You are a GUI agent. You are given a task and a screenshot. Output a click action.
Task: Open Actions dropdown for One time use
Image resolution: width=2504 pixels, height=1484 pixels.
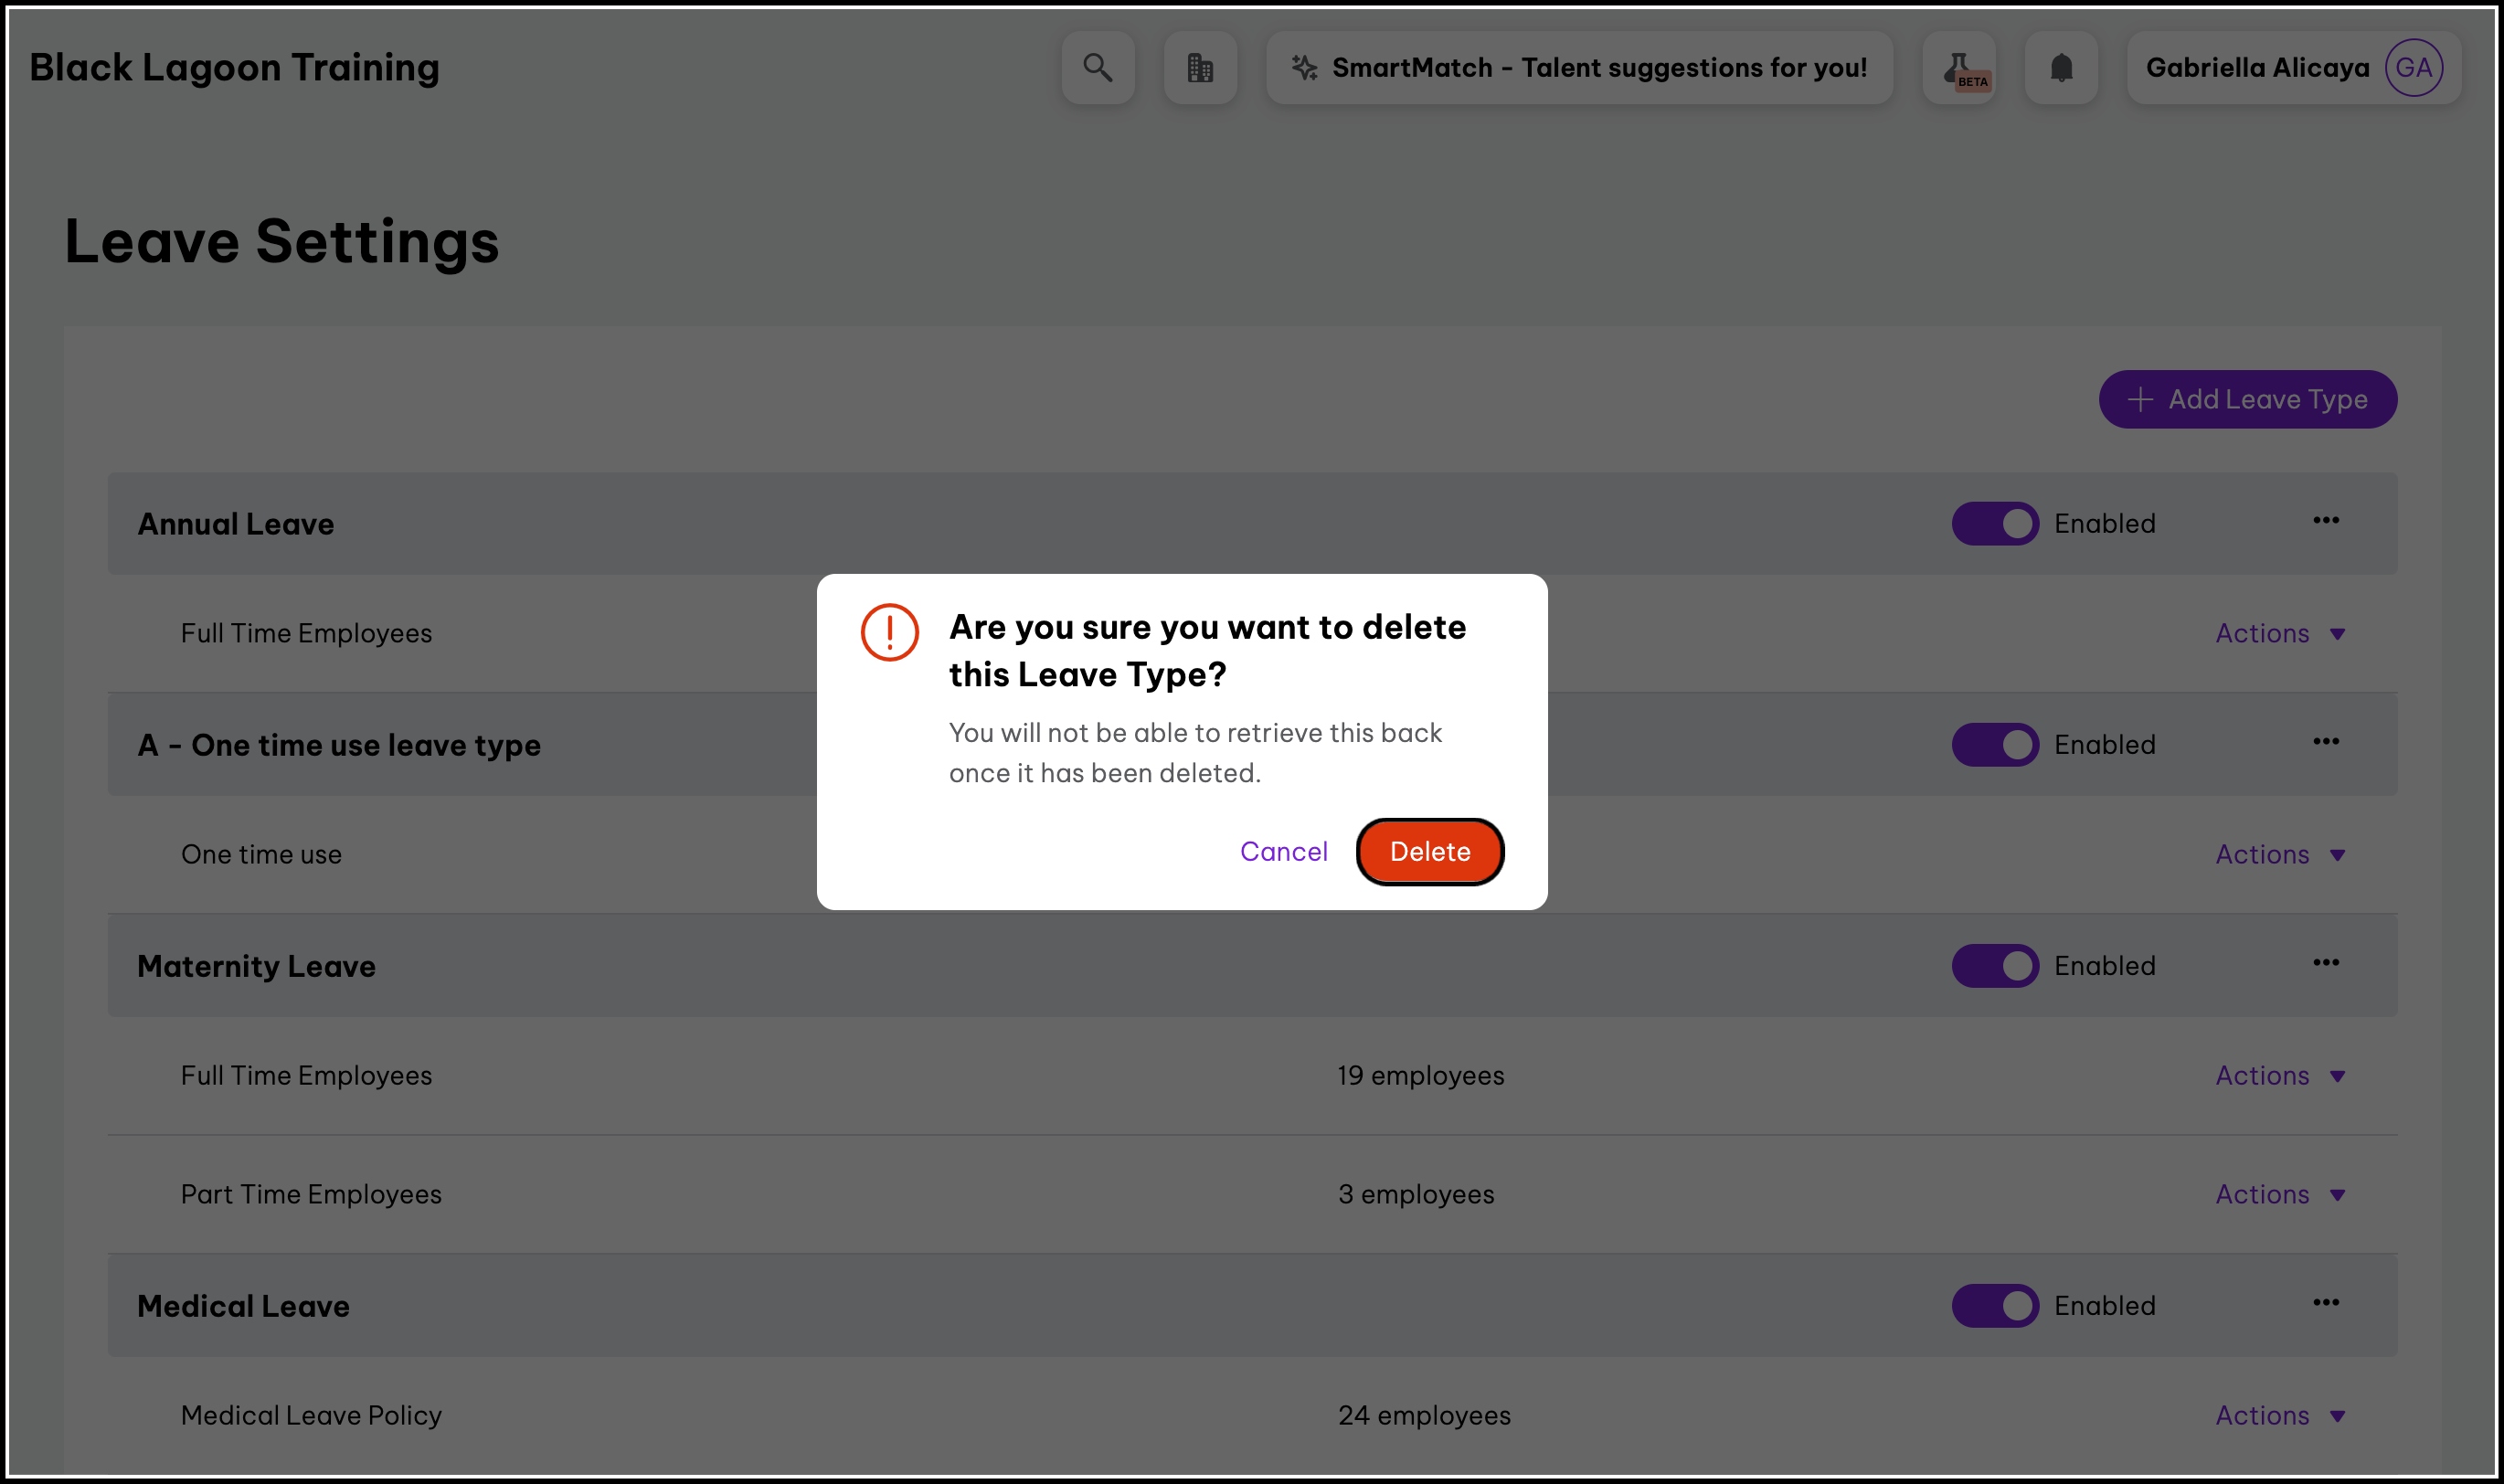[2279, 855]
